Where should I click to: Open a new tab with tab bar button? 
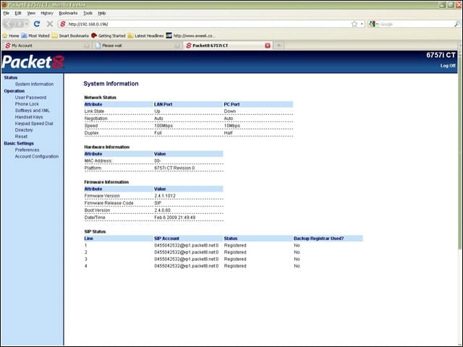tap(279, 46)
